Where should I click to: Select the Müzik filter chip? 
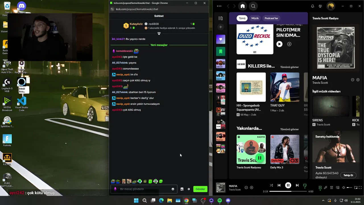pos(255,18)
